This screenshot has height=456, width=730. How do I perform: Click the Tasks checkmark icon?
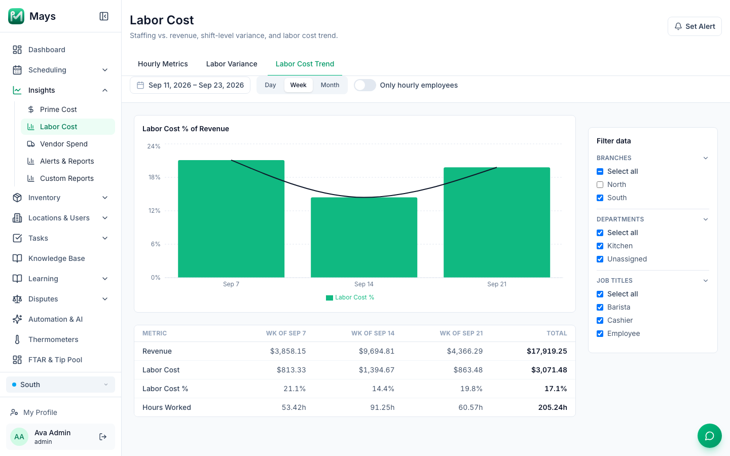click(17, 238)
